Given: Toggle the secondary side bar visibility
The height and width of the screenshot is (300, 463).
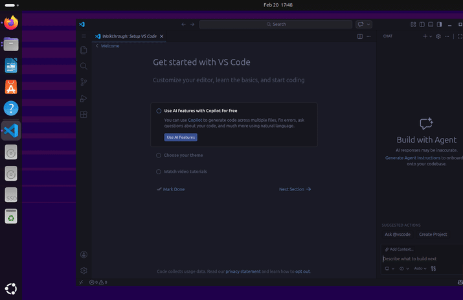Looking at the screenshot, I should (x=440, y=24).
